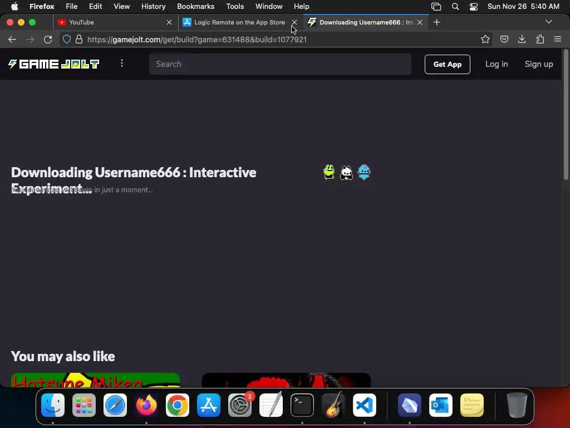
Task: Open the View menu
Action: pos(121,6)
